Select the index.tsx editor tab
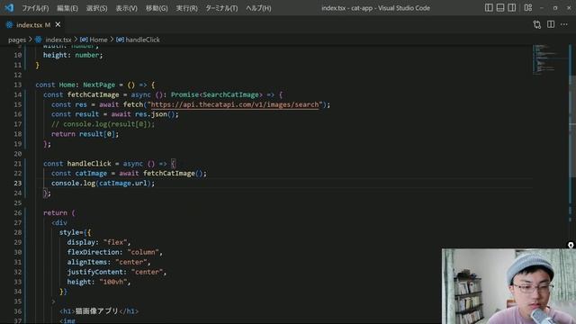Image resolution: width=576 pixels, height=324 pixels. click(x=33, y=25)
